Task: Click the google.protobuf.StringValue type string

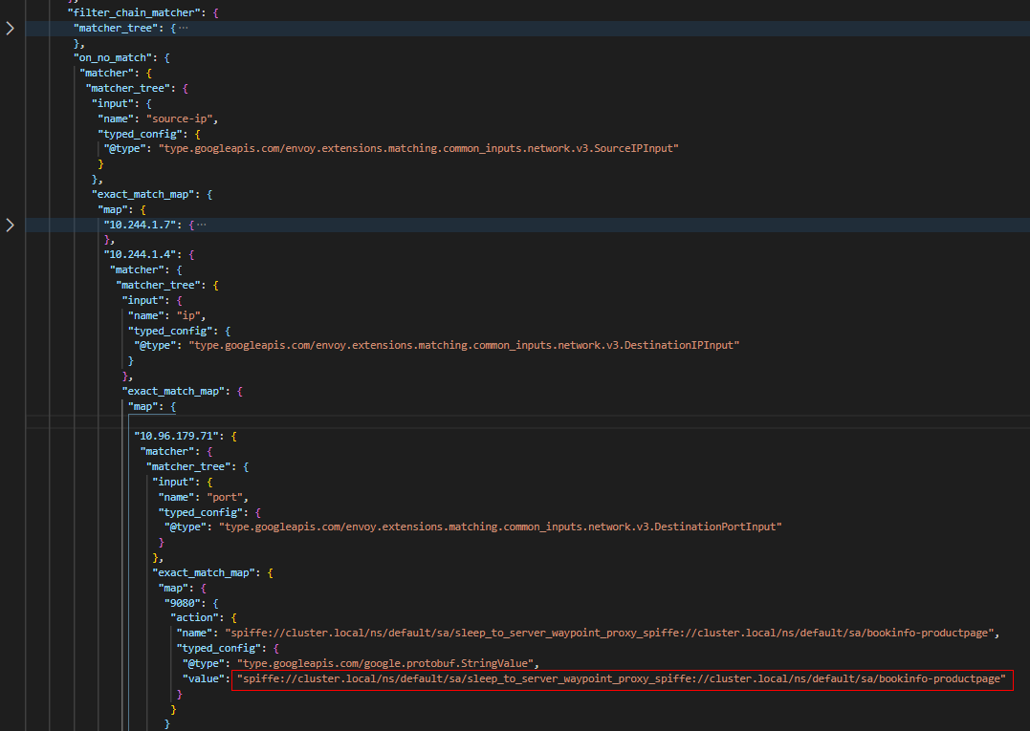Action: (x=389, y=663)
